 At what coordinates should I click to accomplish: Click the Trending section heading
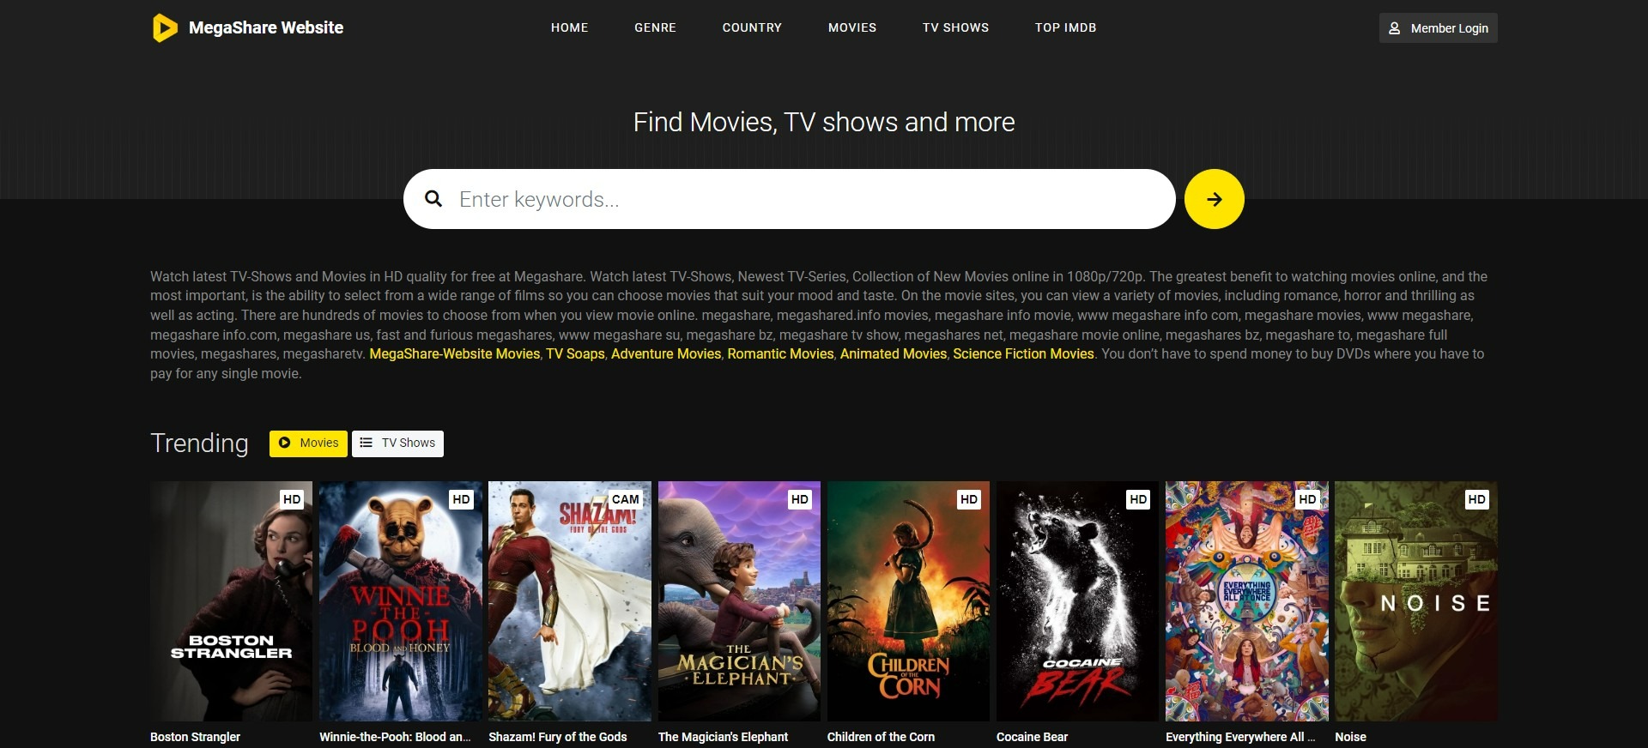click(x=199, y=443)
